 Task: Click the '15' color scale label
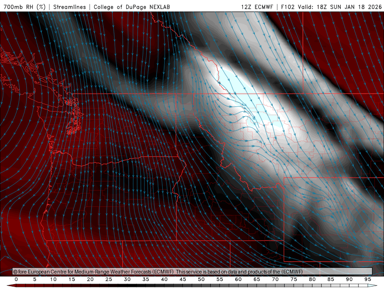72,279
